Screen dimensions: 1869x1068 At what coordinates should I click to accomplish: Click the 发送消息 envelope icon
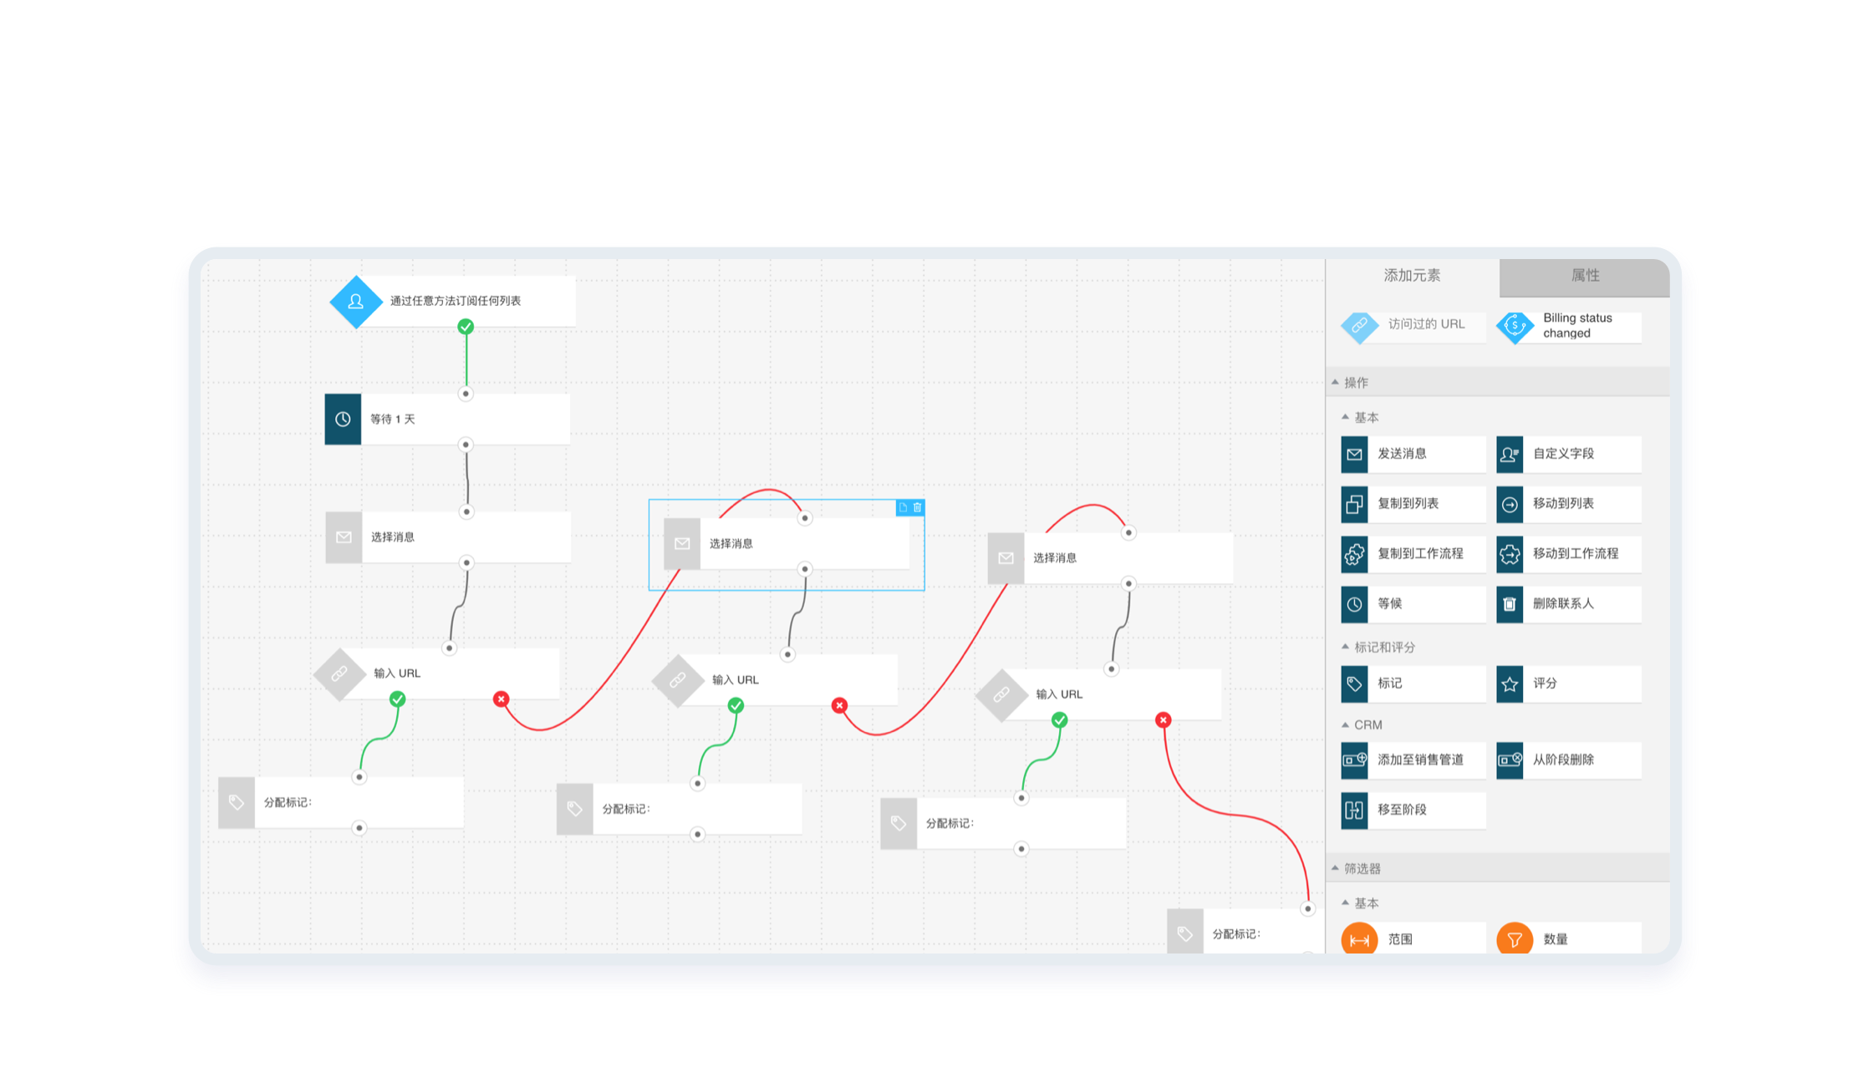pyautogui.click(x=1354, y=455)
